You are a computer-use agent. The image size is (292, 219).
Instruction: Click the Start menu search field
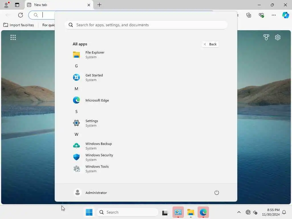(146, 25)
